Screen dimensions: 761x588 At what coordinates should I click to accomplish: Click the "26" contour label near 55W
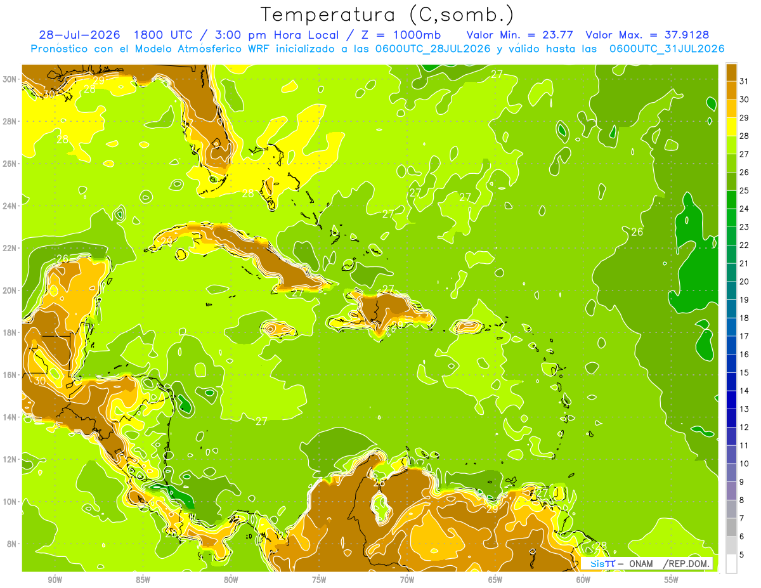tap(637, 232)
